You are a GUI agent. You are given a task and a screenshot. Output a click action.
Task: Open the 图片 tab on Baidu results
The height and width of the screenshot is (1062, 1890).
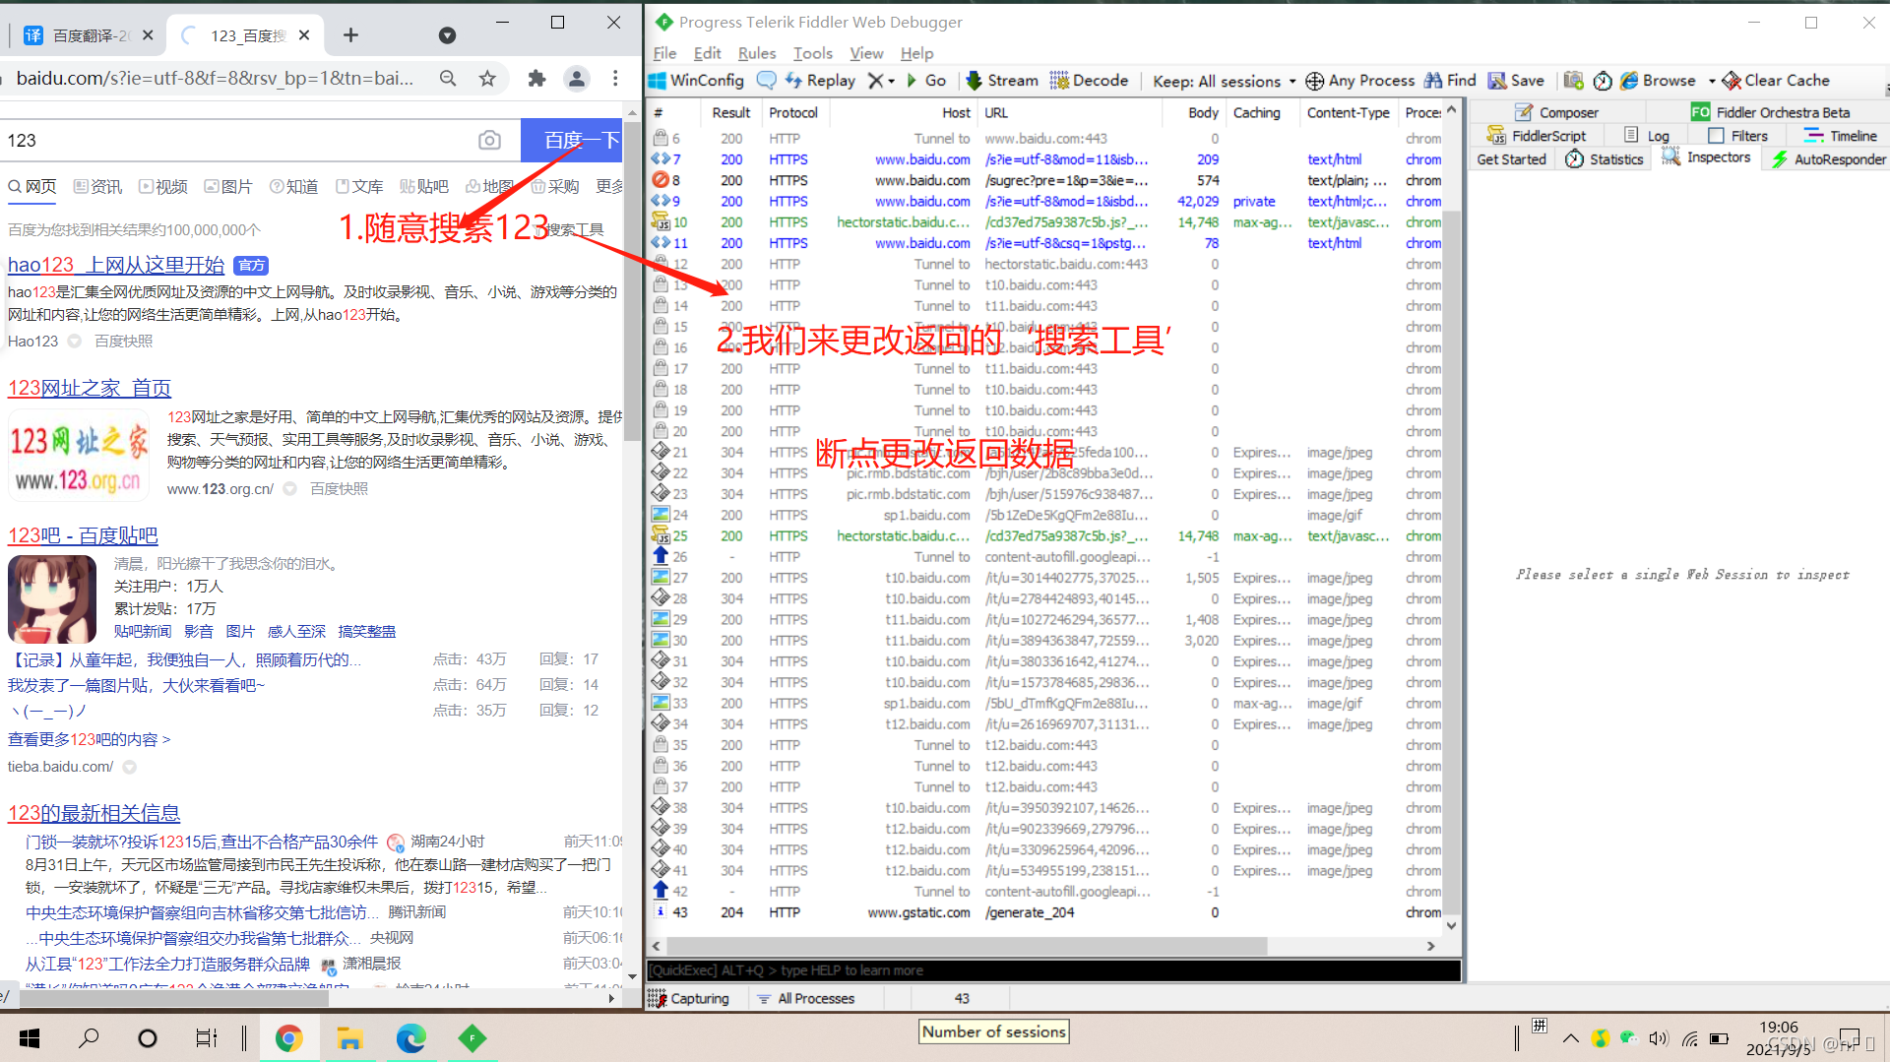click(x=227, y=186)
